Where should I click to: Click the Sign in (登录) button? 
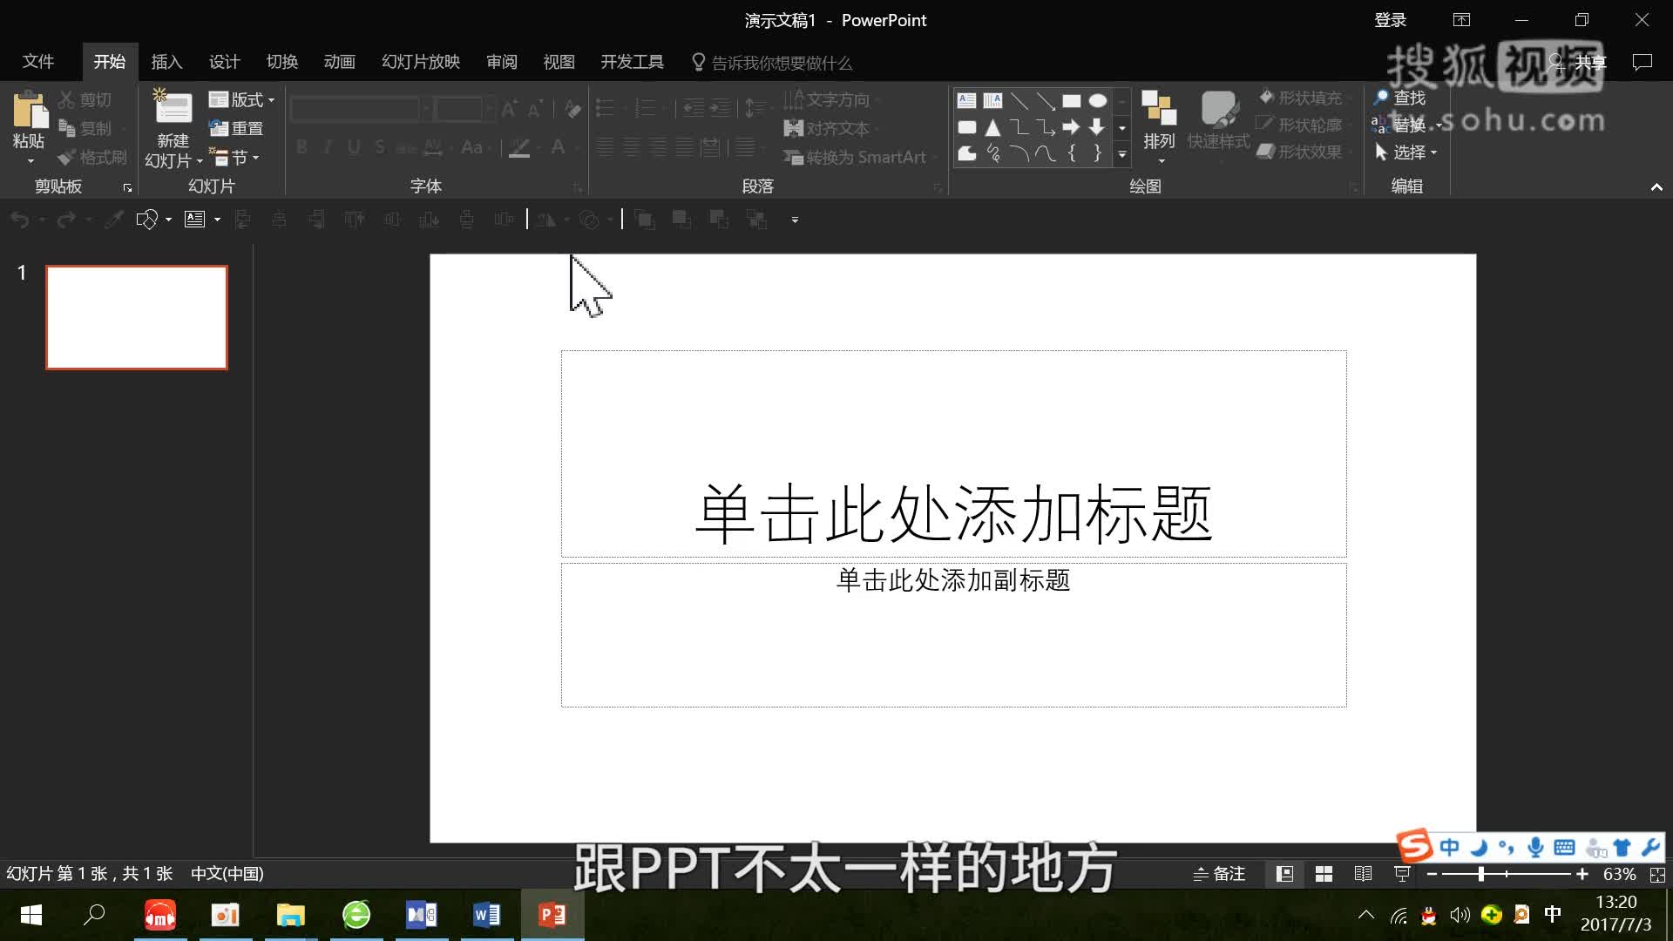pyautogui.click(x=1389, y=19)
